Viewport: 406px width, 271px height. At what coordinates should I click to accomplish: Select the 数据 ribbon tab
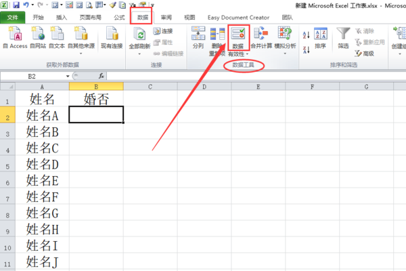coord(143,18)
